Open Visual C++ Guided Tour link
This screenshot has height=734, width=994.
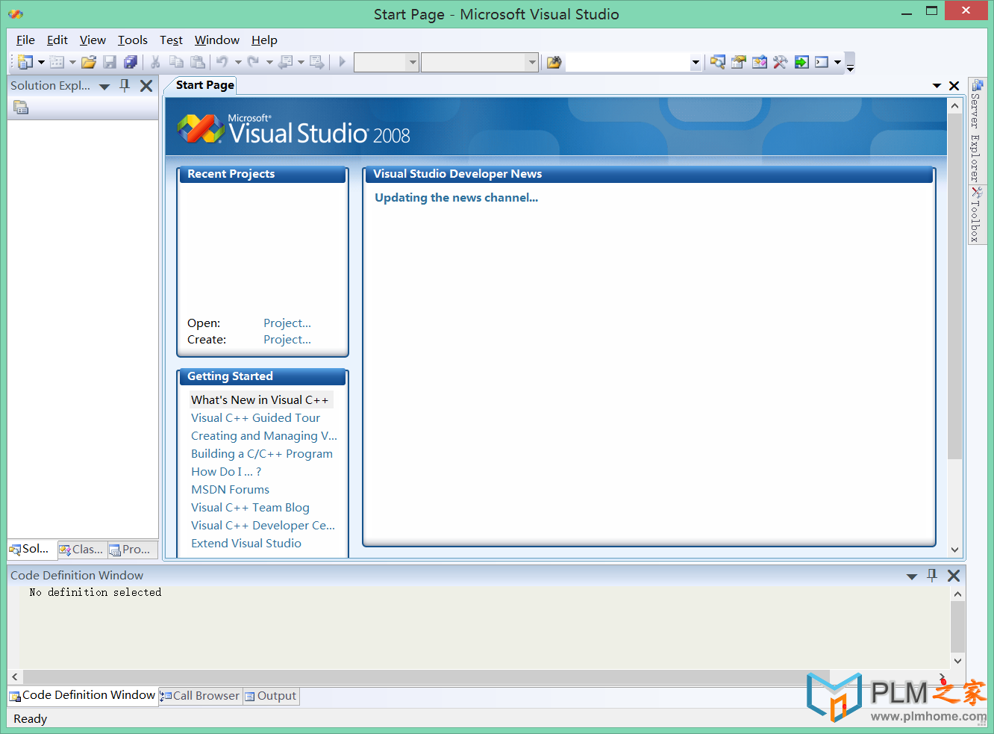(255, 417)
